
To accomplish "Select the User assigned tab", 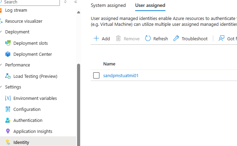I will coord(150,6).
